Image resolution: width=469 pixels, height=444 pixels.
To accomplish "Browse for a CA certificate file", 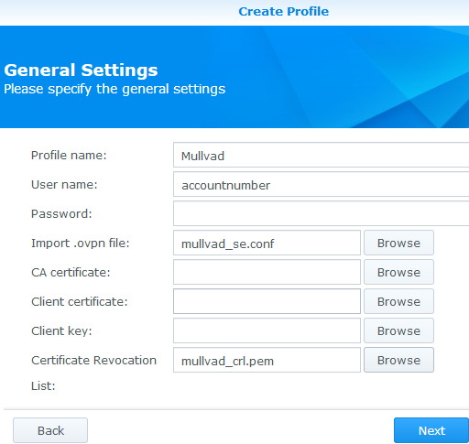I will [x=398, y=272].
